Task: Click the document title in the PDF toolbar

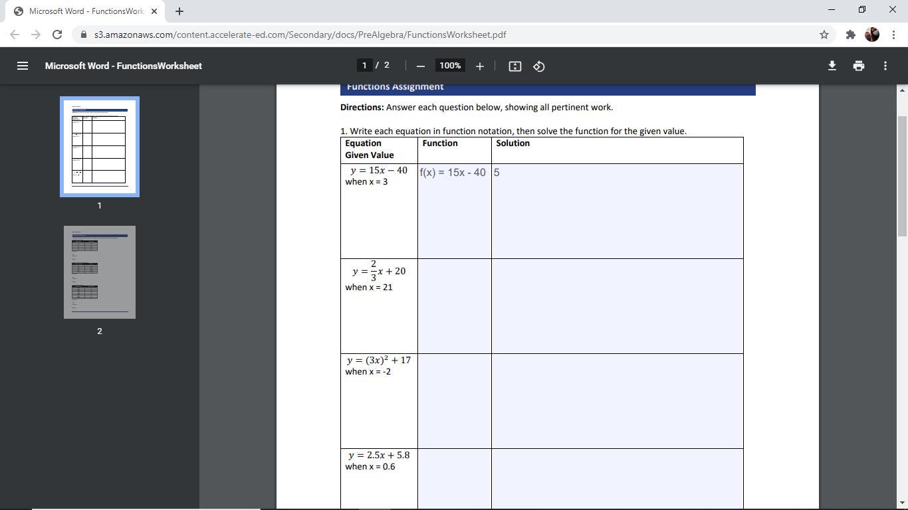Action: 124,66
